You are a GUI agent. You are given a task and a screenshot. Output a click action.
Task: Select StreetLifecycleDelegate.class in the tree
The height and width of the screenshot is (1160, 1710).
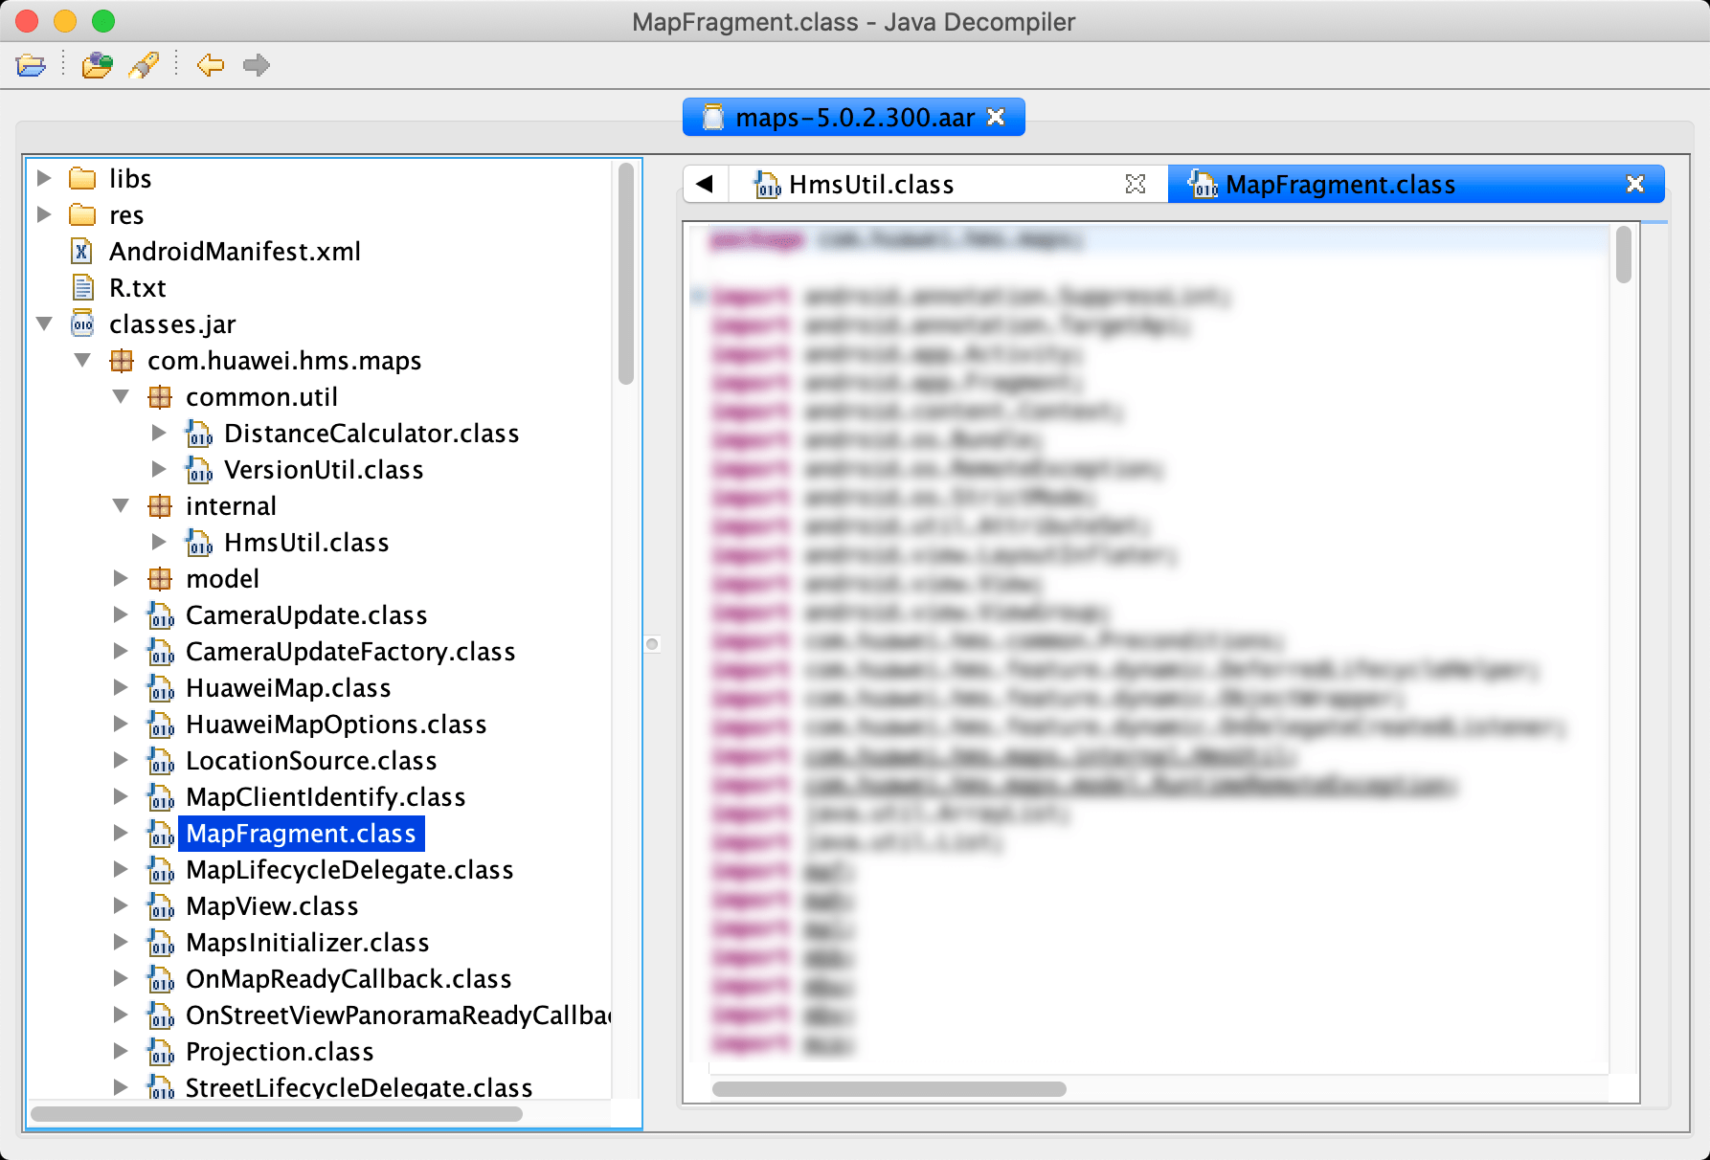359,1088
